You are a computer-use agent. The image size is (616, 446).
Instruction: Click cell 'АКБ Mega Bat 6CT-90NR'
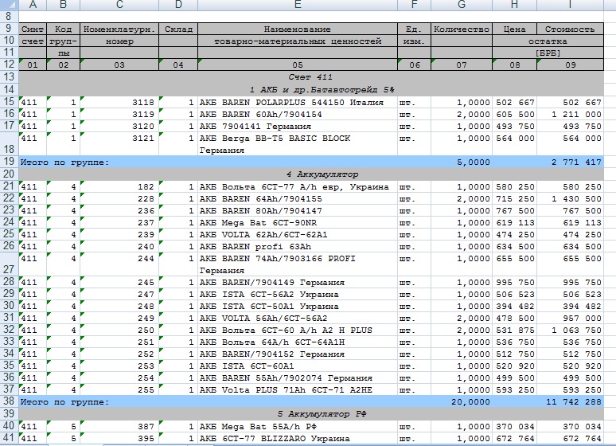297,224
